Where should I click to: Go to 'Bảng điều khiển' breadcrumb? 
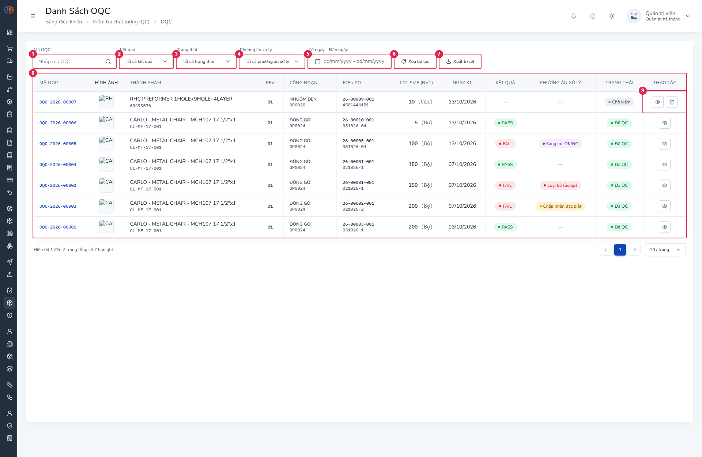[64, 22]
